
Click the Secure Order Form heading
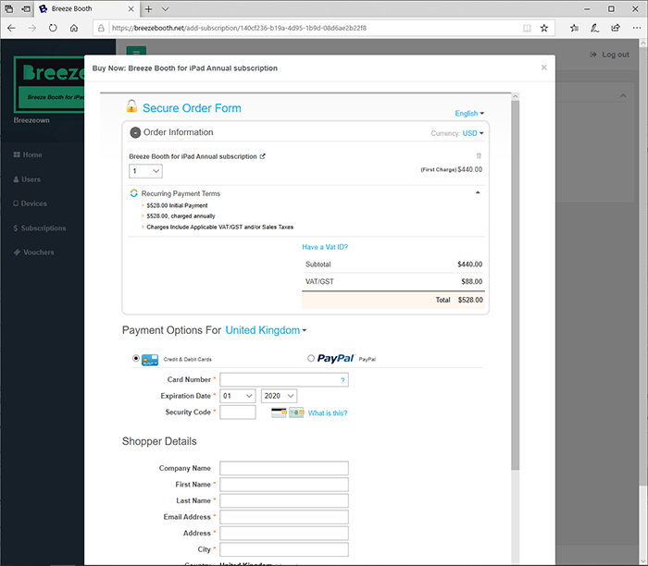point(192,108)
